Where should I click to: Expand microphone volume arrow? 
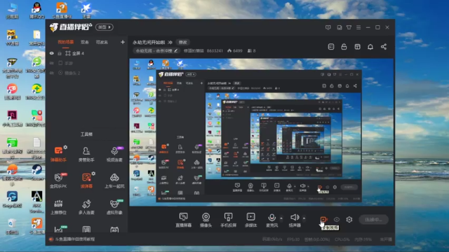[x=281, y=218]
